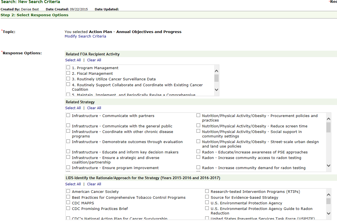Enable 3. Routinely Utilize Cancer Surveillance Data
Image resolution: width=337 pixels, height=222 pixels.
[68, 79]
